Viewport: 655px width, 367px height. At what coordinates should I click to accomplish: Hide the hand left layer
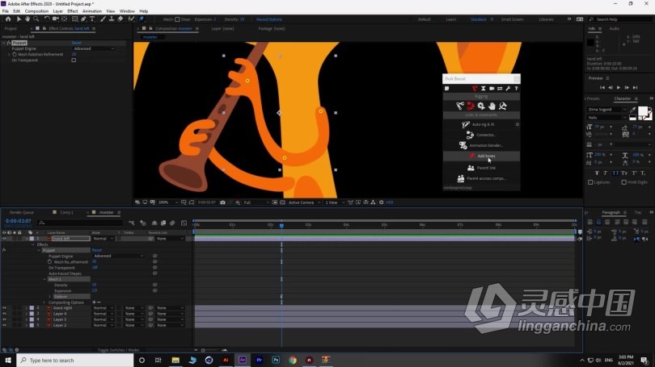click(x=4, y=239)
